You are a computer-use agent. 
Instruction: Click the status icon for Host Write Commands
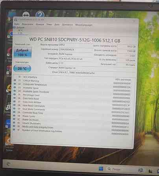(14, 109)
